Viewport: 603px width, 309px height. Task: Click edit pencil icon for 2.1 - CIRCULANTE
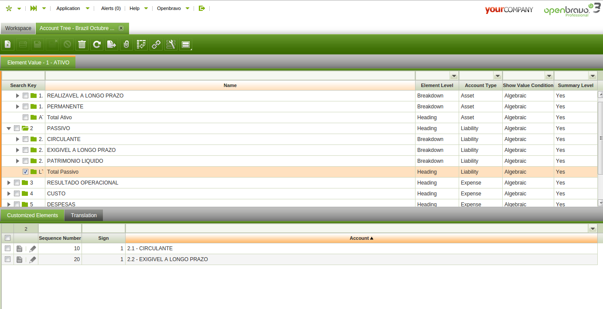(33, 249)
